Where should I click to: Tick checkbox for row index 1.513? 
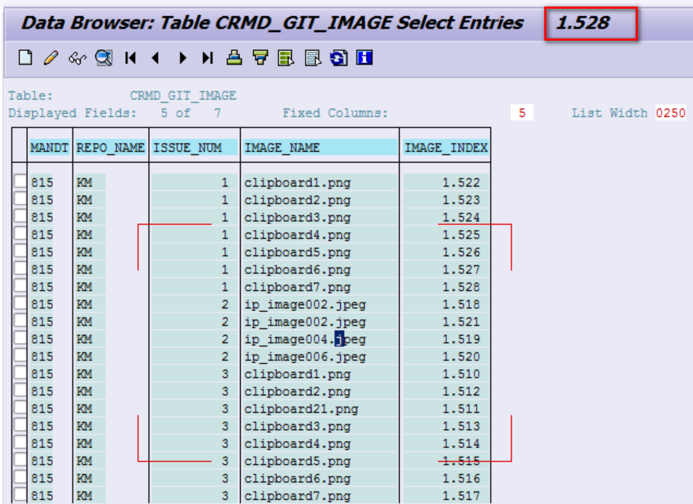point(20,426)
